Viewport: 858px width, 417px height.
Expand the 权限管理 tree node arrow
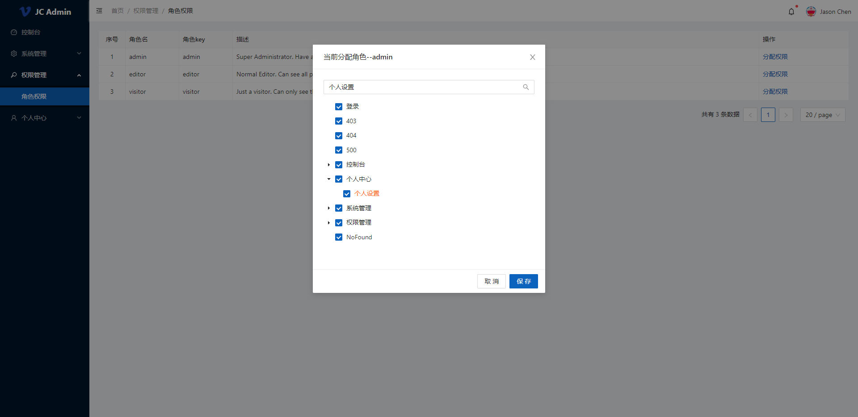329,223
